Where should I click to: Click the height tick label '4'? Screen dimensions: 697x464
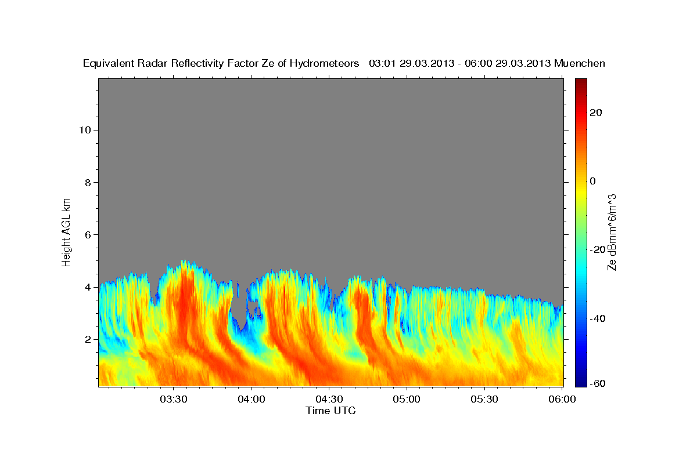(x=87, y=287)
